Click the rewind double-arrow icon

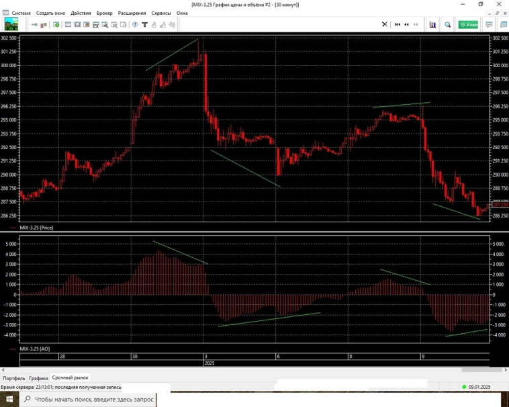coord(407,25)
